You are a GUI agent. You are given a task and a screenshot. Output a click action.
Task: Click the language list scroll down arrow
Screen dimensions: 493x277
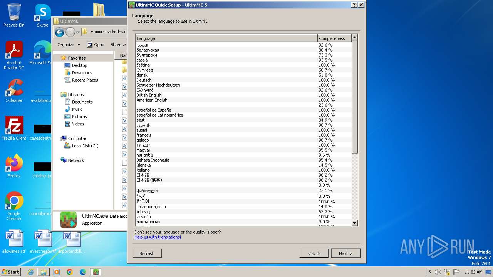(x=355, y=223)
